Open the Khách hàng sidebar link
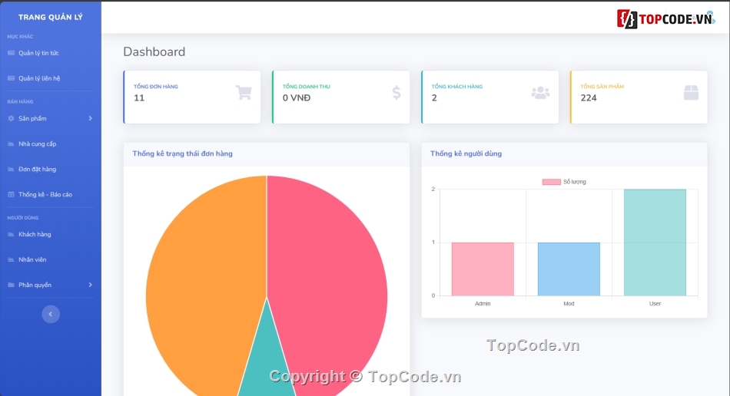This screenshot has height=396, width=730. tap(35, 234)
